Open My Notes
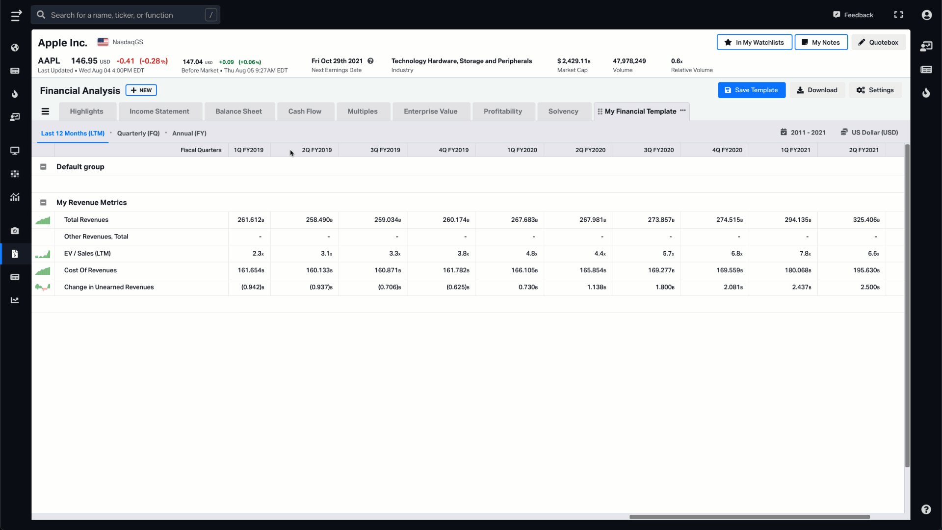The height and width of the screenshot is (530, 942). click(x=821, y=42)
